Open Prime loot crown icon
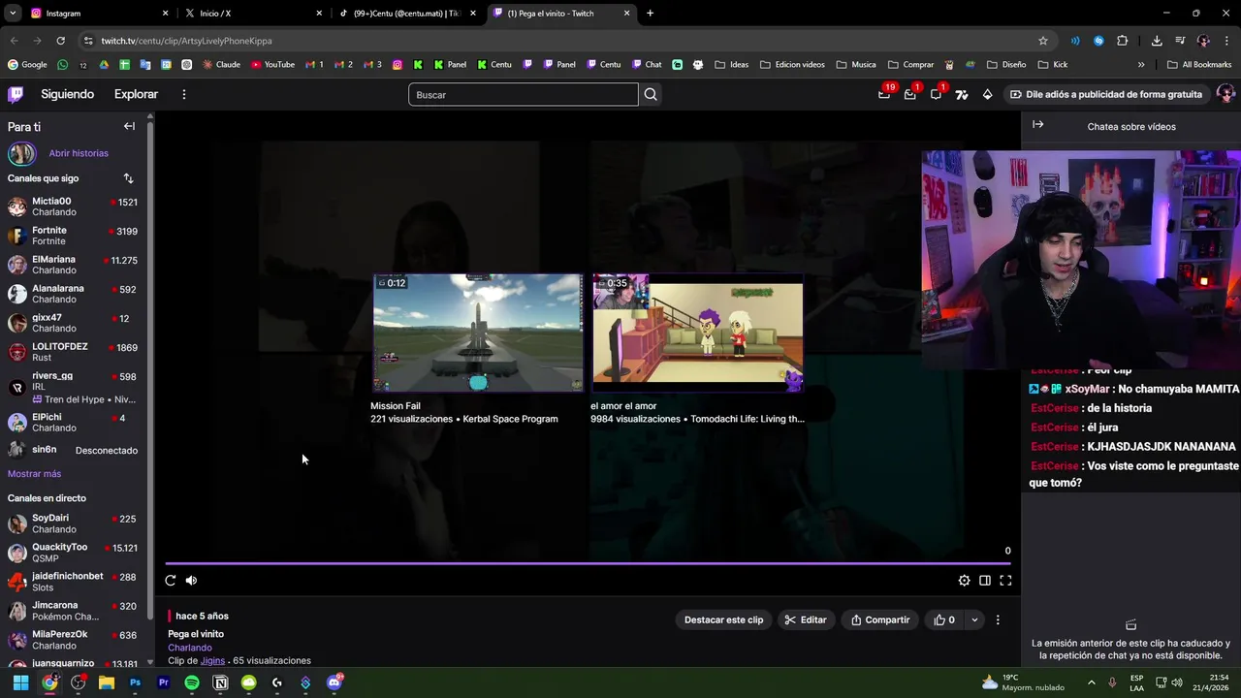 click(884, 94)
